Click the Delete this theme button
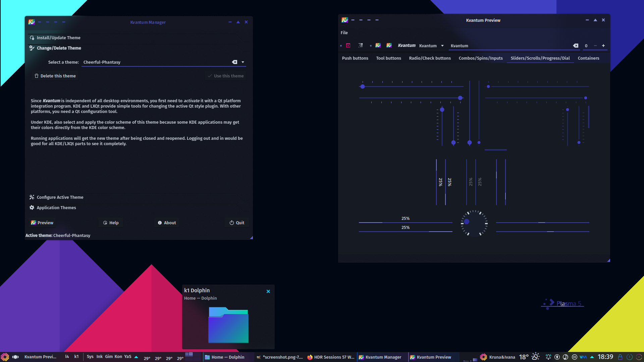Screen dimensions: 644x362 tap(55, 76)
